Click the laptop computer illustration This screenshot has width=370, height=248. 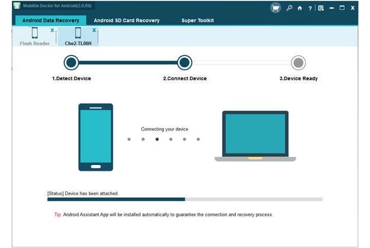pyautogui.click(x=255, y=136)
